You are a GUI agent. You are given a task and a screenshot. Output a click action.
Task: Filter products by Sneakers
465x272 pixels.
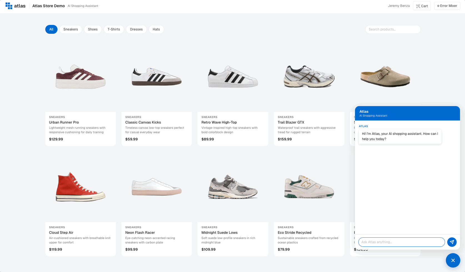(x=71, y=29)
